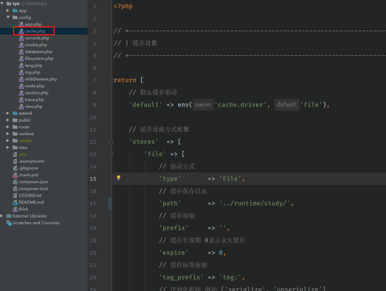The width and height of the screenshot is (386, 291).
Task: Select session.php in the project tree
Action: 37,93
